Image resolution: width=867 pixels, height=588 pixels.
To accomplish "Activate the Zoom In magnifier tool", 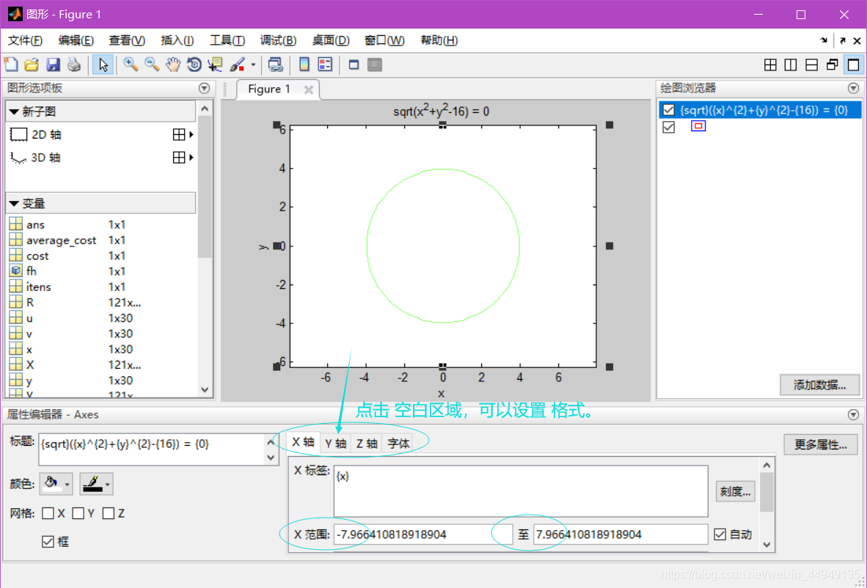I will pyautogui.click(x=131, y=65).
